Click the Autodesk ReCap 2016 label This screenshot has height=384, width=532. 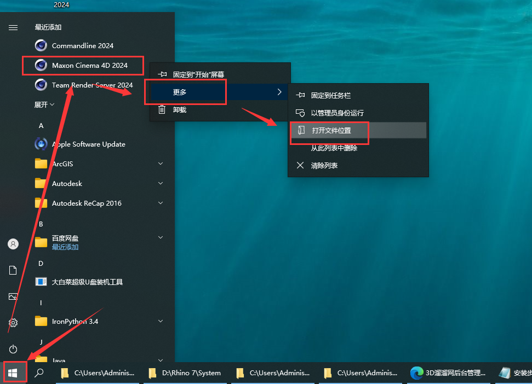point(87,203)
